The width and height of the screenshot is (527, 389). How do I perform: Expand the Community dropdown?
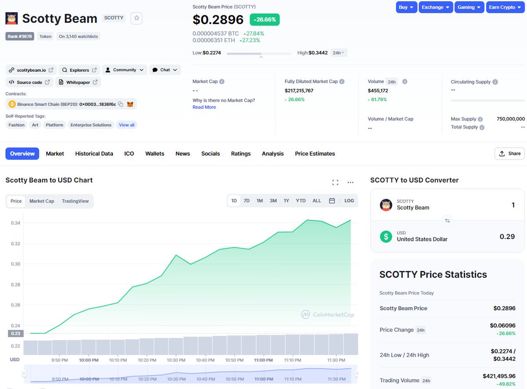pyautogui.click(x=125, y=70)
